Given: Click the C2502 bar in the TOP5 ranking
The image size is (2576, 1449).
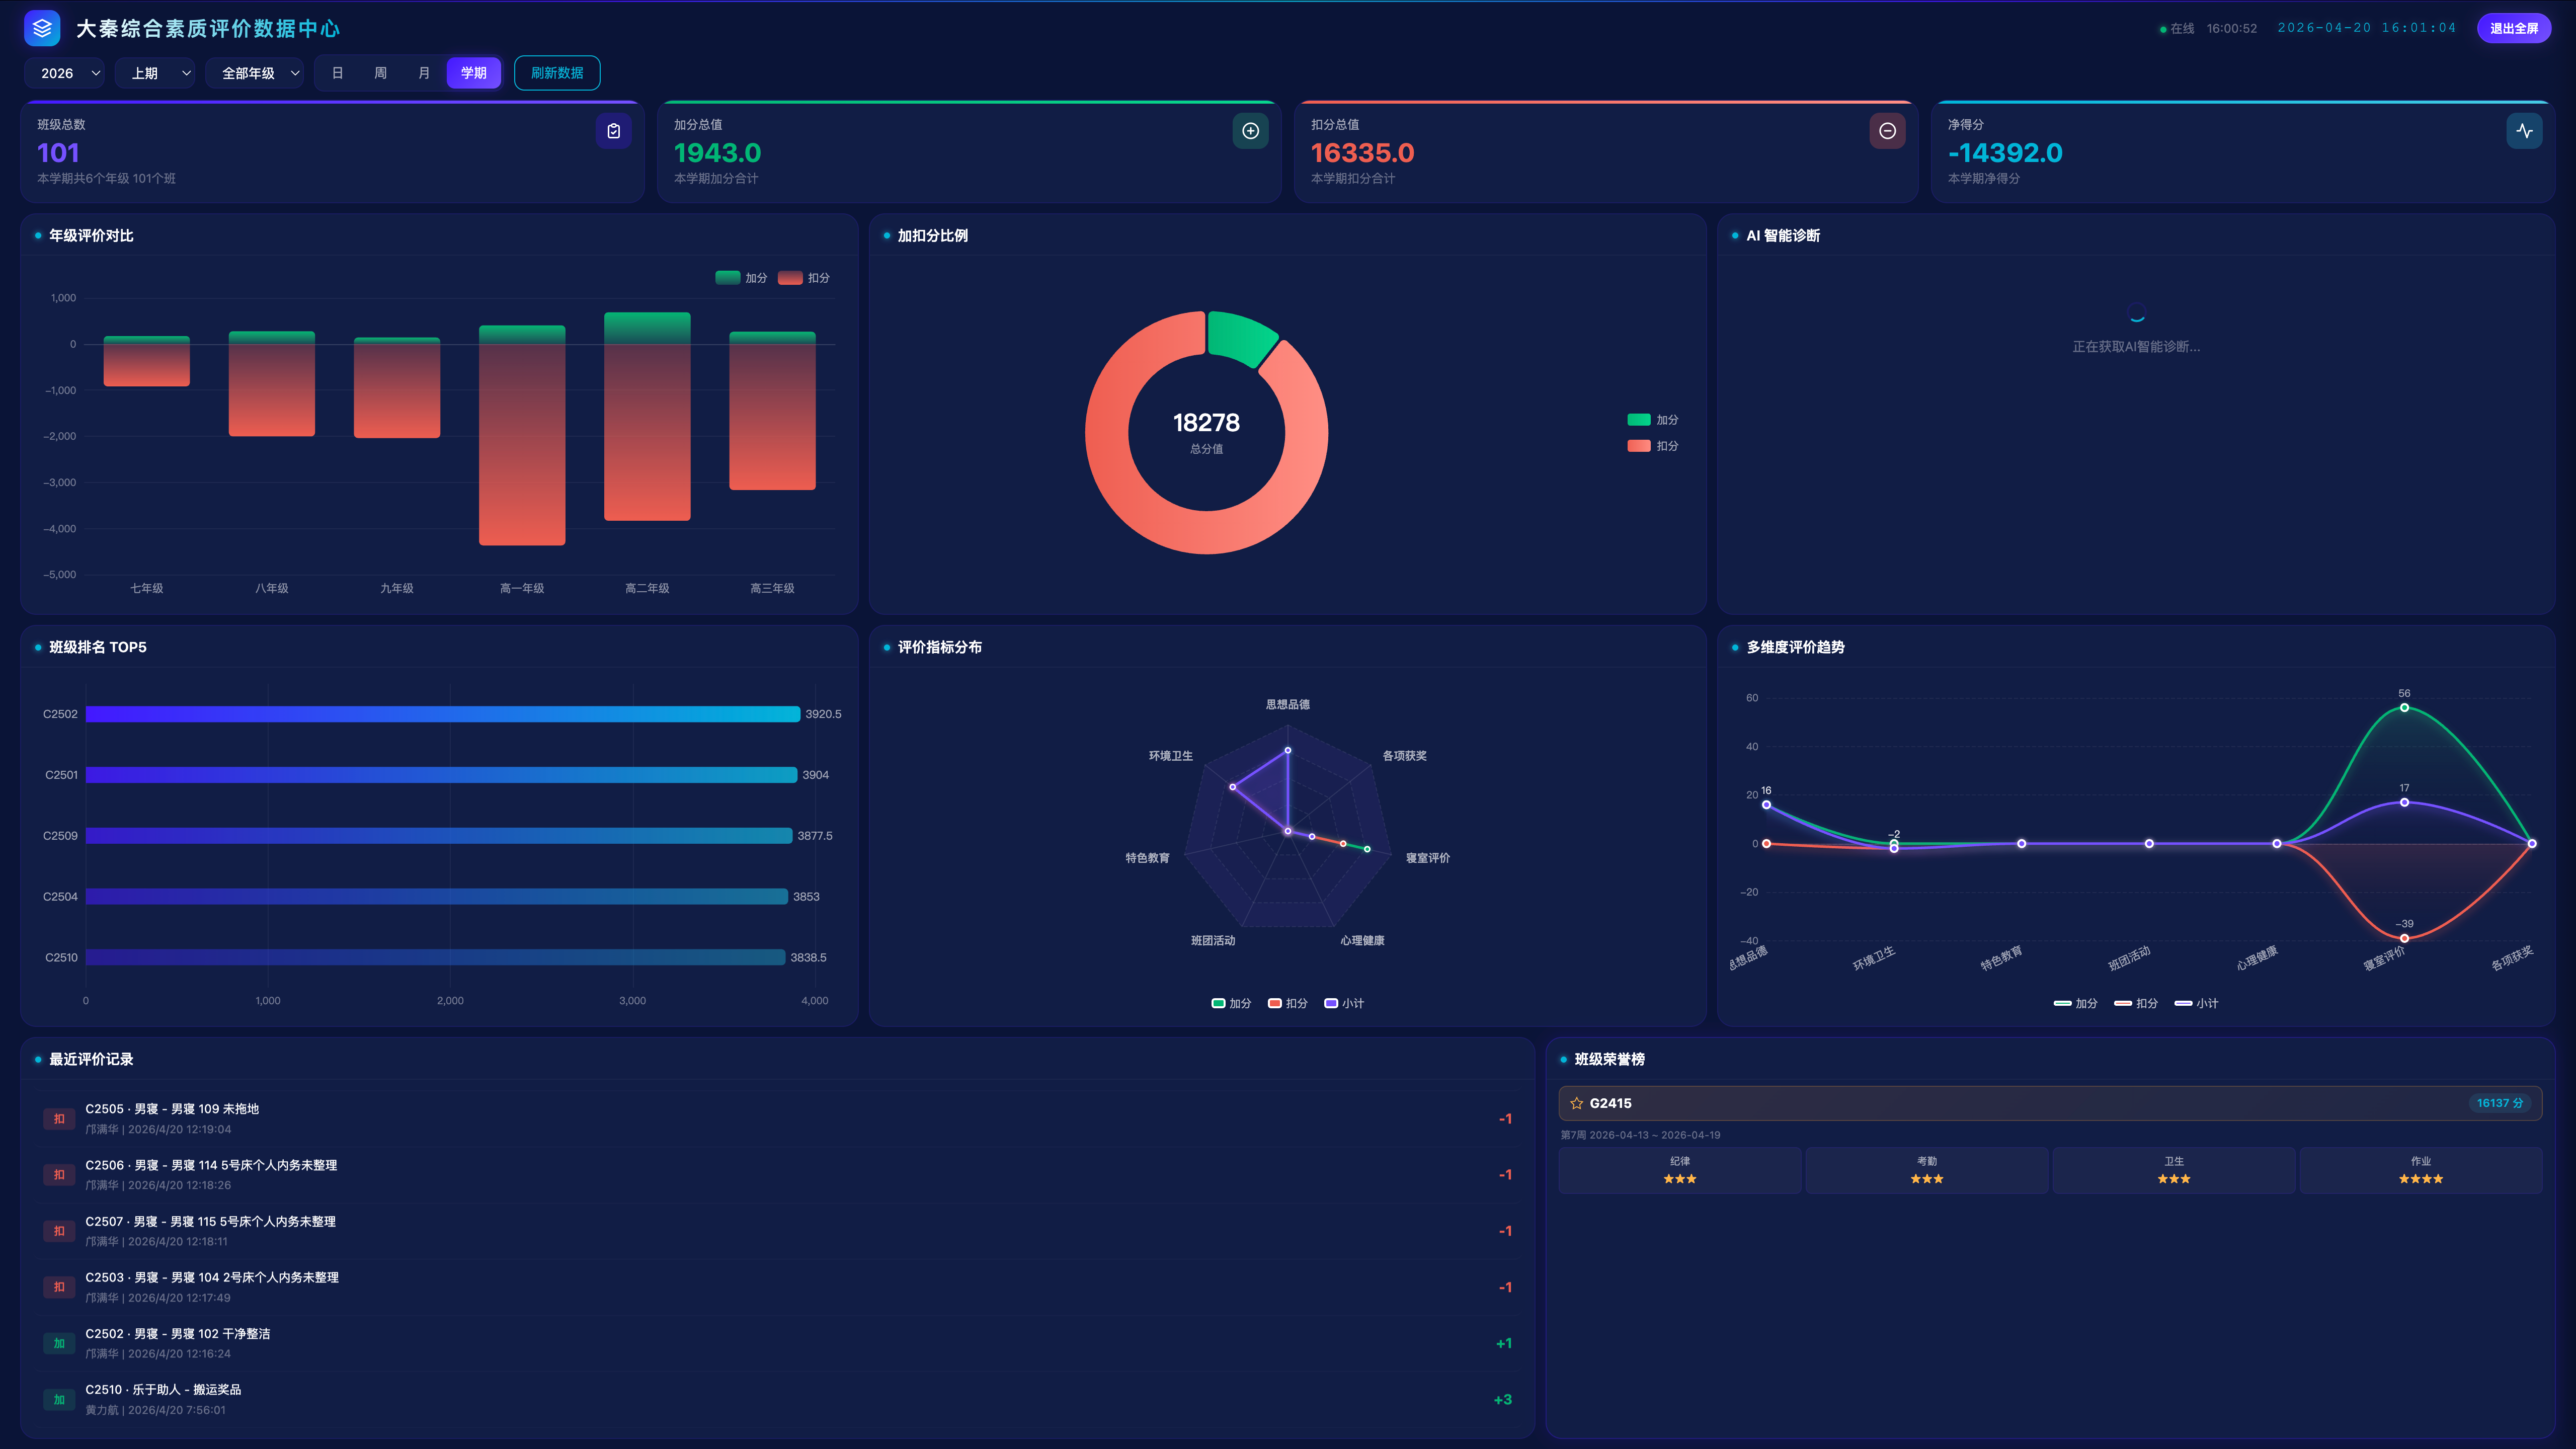Looking at the screenshot, I should pos(442,714).
